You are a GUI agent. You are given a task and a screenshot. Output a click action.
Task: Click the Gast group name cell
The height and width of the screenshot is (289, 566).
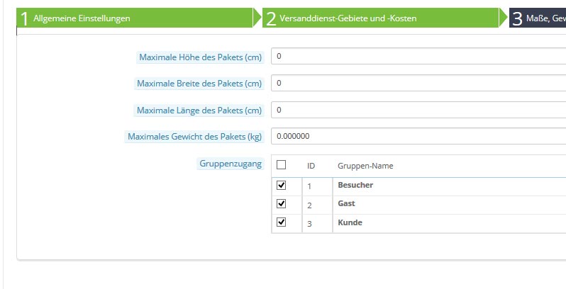pos(346,204)
